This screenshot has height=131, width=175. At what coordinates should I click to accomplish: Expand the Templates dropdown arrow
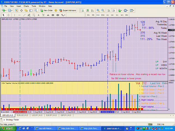[134, 10]
